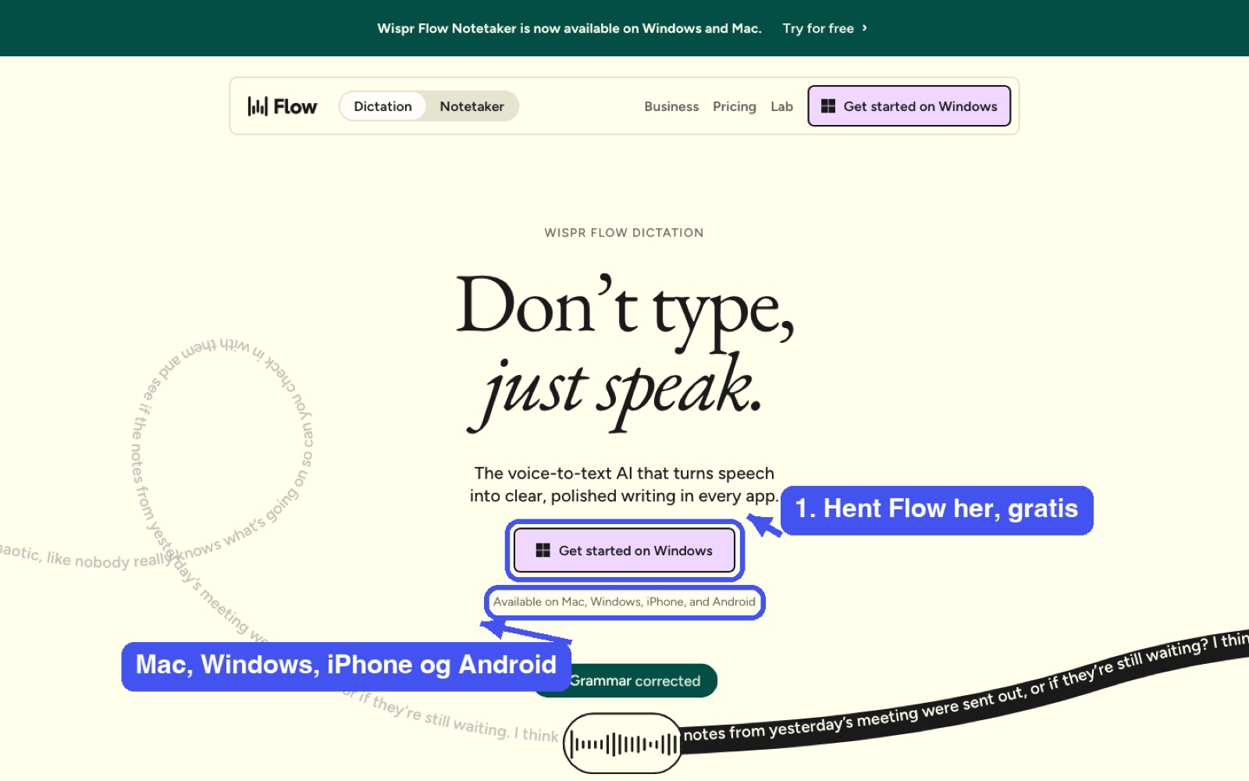
Task: Click the audio waveform pill icon
Action: click(623, 744)
